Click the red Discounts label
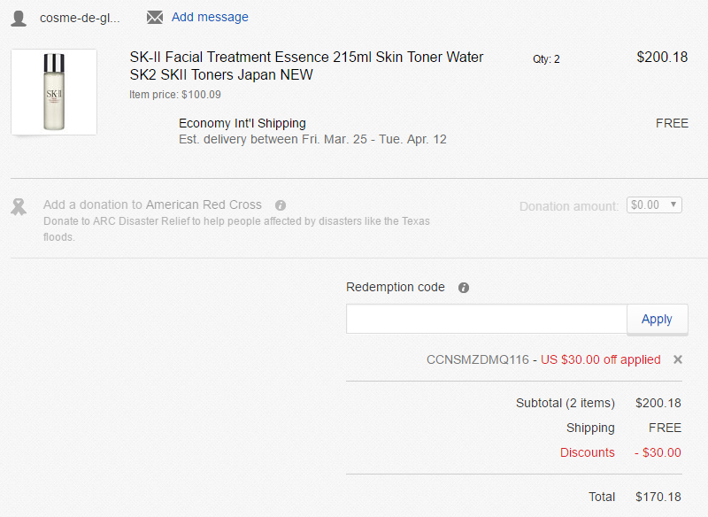The height and width of the screenshot is (517, 708). [588, 452]
